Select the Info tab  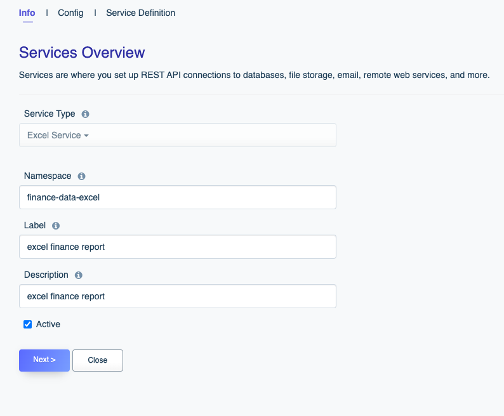pyautogui.click(x=27, y=13)
